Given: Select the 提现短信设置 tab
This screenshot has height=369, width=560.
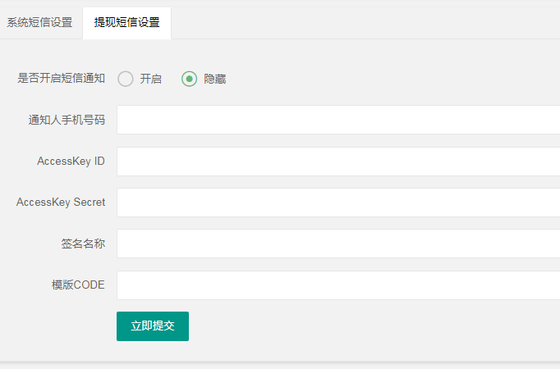Looking at the screenshot, I should (126, 23).
